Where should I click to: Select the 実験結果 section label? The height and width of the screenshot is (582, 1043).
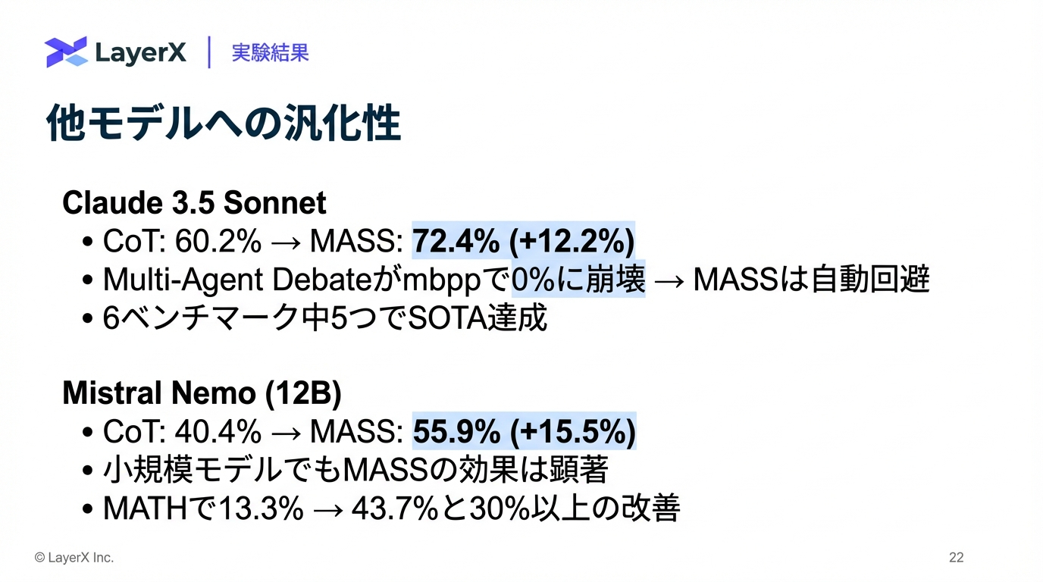pyautogui.click(x=270, y=53)
